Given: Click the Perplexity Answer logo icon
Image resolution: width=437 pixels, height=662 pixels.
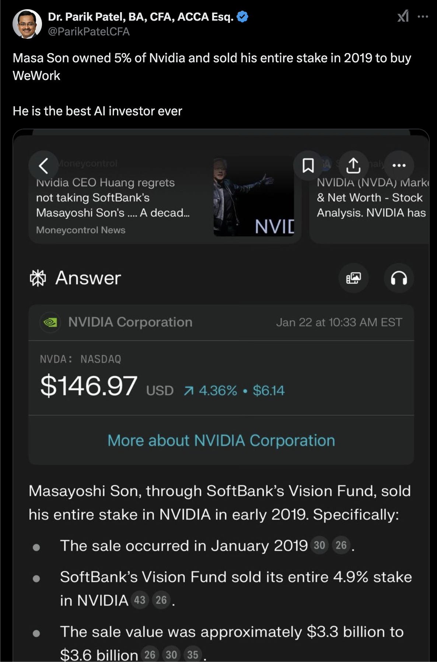Looking at the screenshot, I should pos(38,278).
